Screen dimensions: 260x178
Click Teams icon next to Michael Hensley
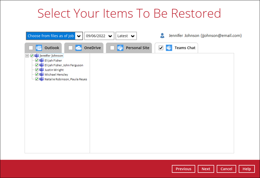coord(41,74)
